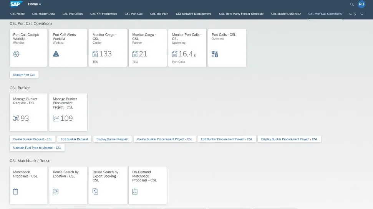Switch to the CSL Trip Plan tab
This screenshot has height=209, width=373.
159,14
